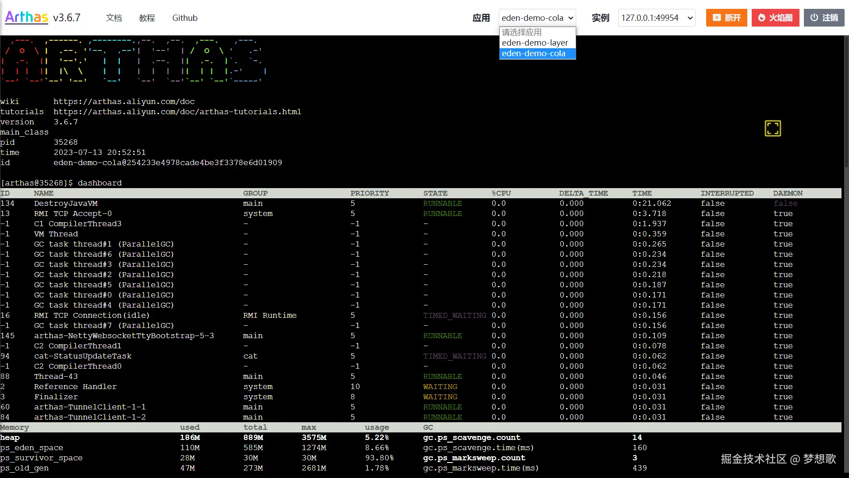
Task: Select the eden-demo-cola option in list
Action: 534,54
